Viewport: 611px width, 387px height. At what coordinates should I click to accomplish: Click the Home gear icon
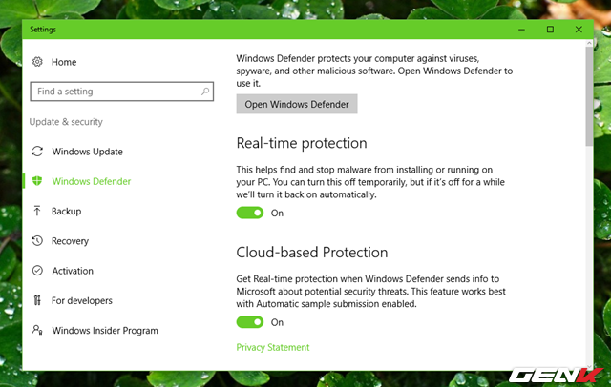(37, 62)
